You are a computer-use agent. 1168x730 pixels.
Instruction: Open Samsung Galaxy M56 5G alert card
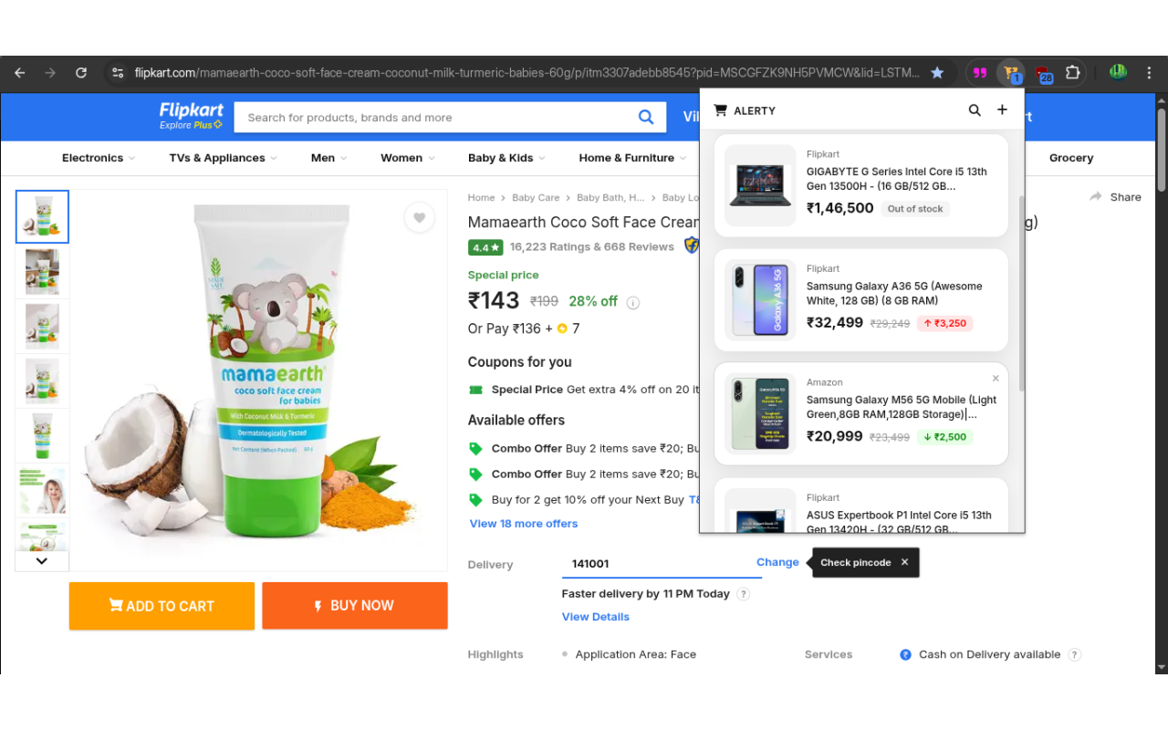coord(860,414)
